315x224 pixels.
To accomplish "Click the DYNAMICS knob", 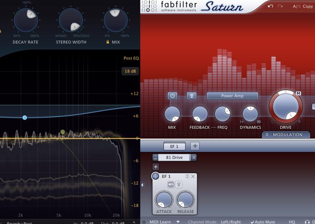I will (250, 114).
